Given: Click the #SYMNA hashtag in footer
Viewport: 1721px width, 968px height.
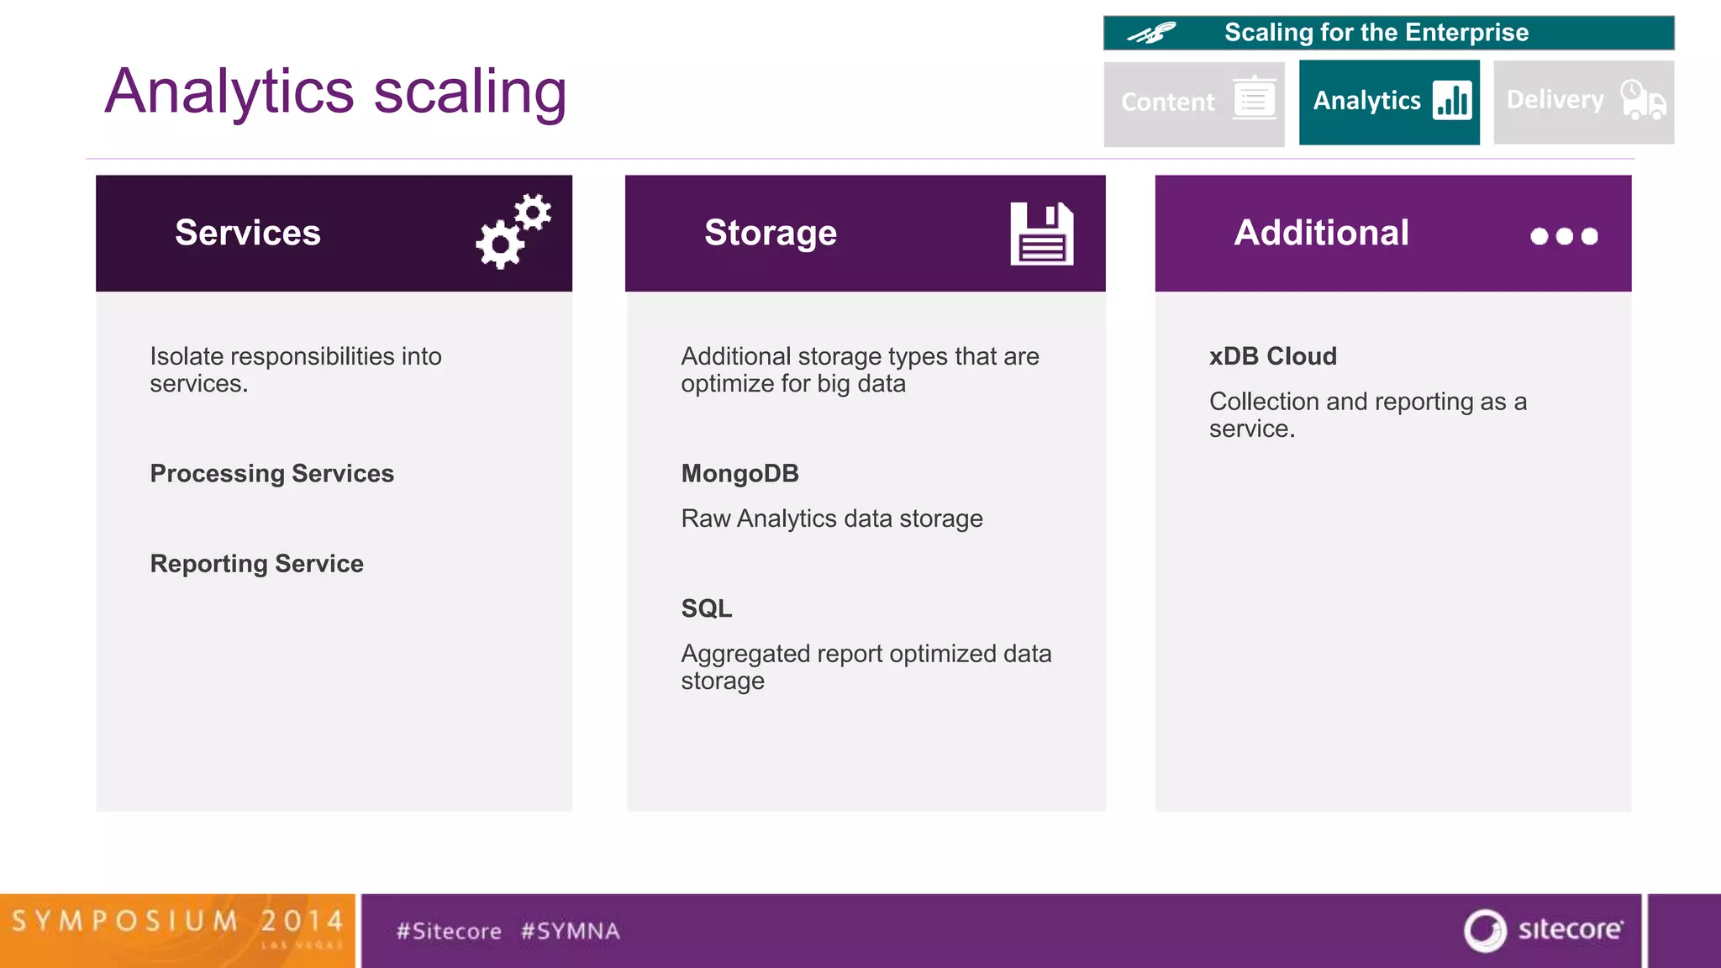Looking at the screenshot, I should [571, 931].
